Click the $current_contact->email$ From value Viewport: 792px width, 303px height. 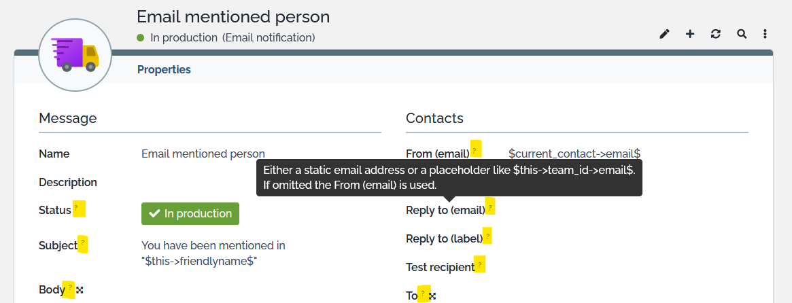574,154
